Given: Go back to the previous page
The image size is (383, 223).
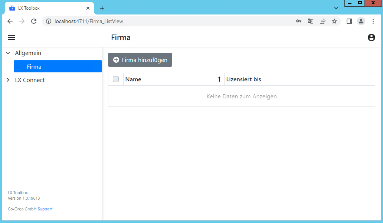Looking at the screenshot, I should 10,21.
